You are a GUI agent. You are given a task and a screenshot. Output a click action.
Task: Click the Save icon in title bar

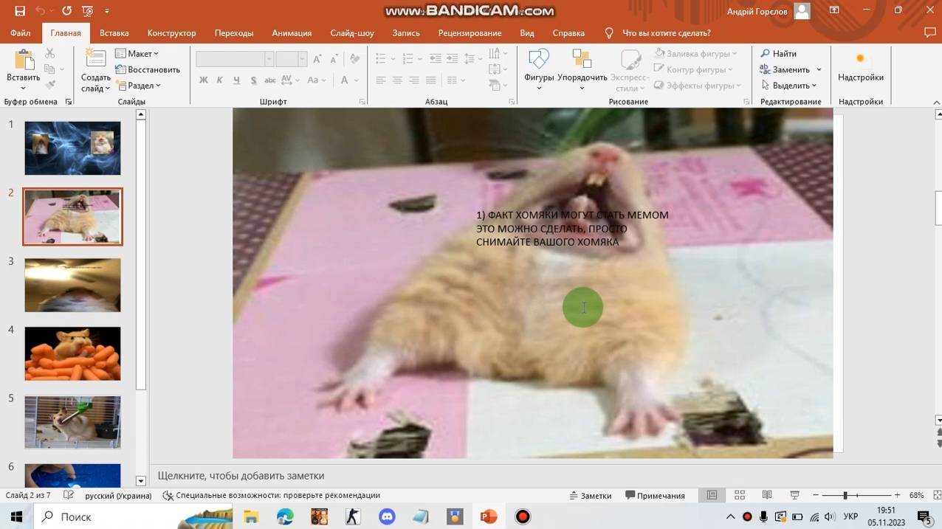click(20, 11)
